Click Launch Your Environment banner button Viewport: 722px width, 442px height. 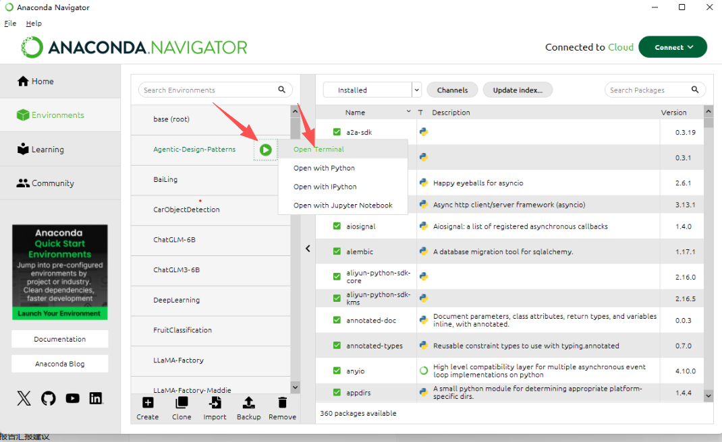[x=59, y=313]
